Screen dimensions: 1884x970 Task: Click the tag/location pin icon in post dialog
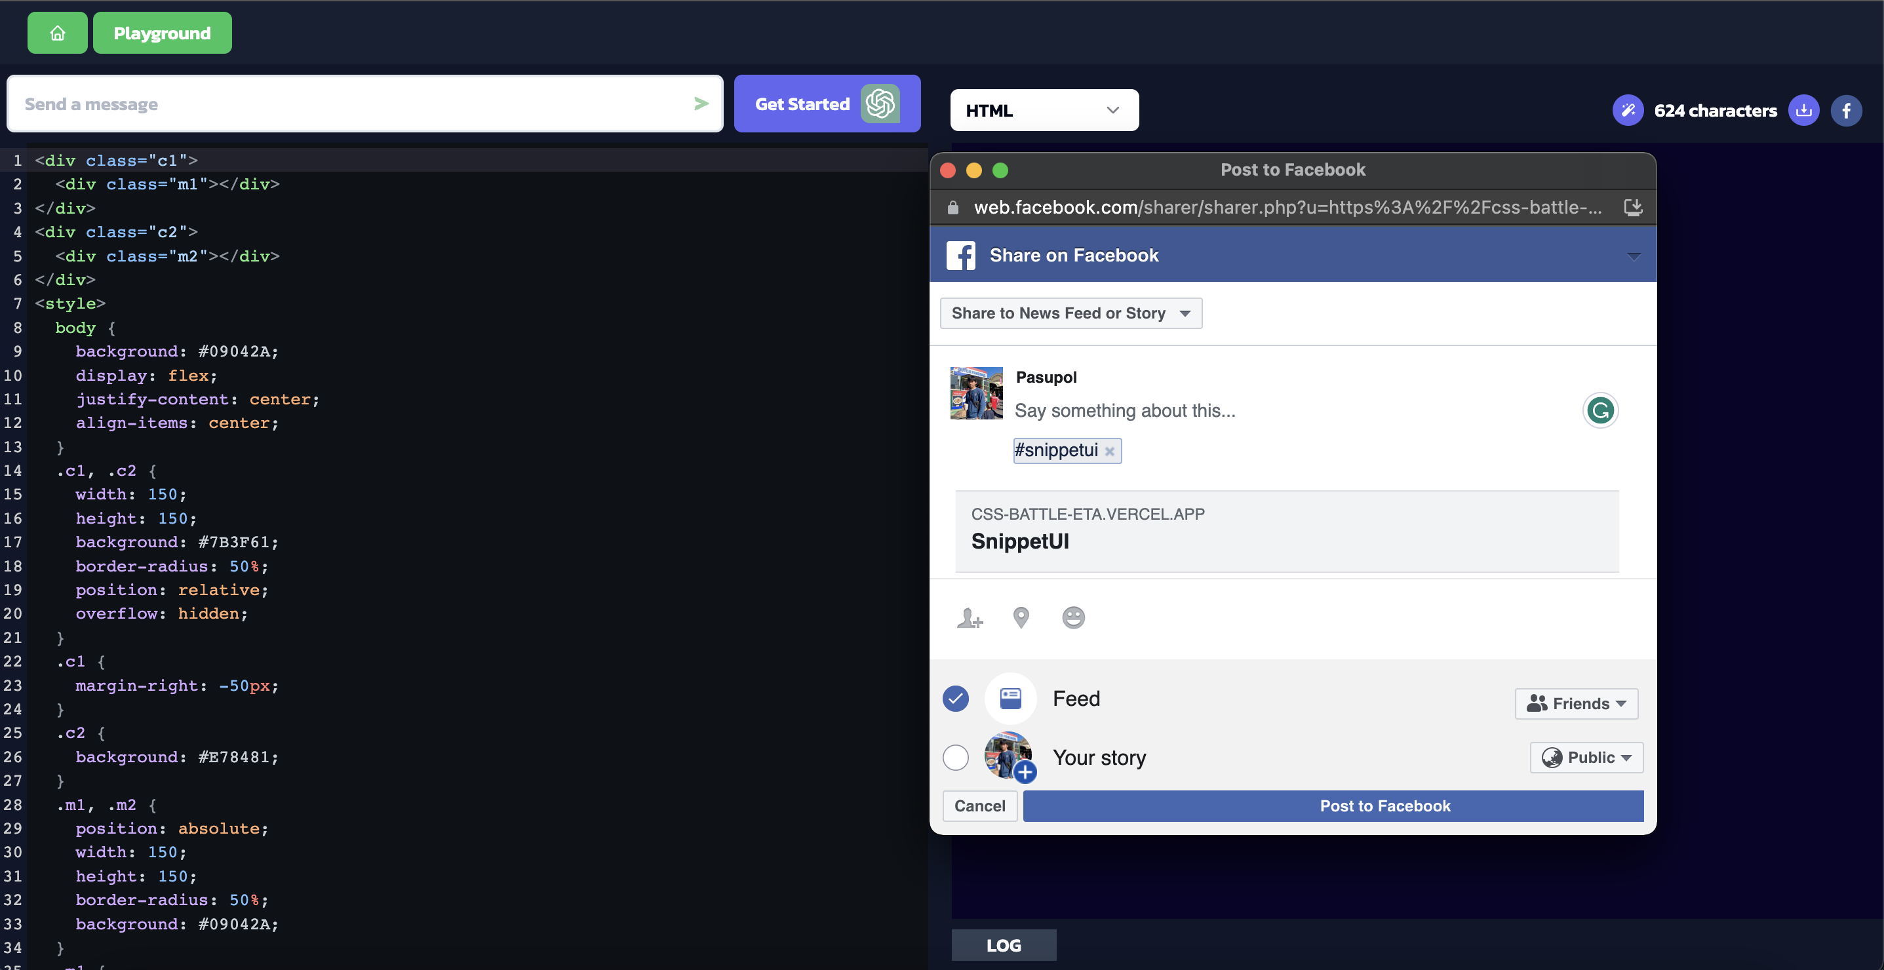(x=1021, y=616)
